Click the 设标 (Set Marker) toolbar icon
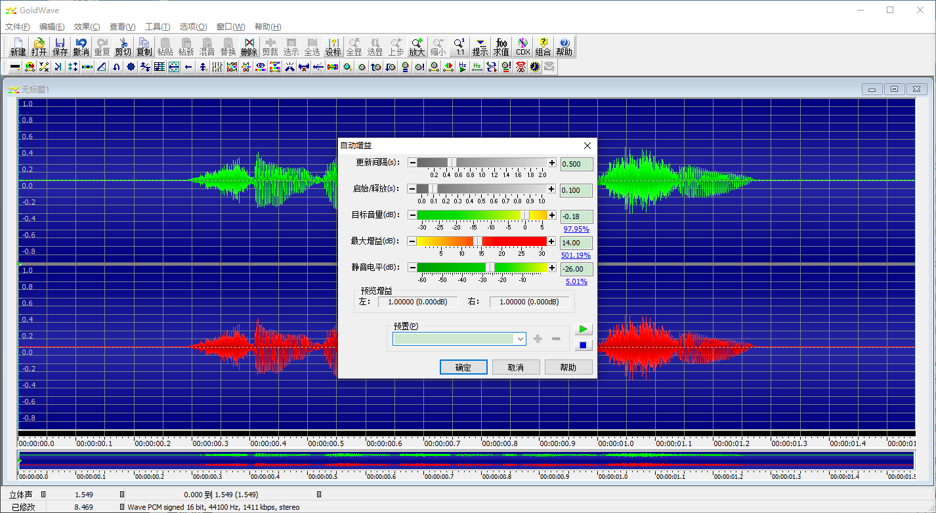Viewport: 936px width, 513px height. click(333, 47)
